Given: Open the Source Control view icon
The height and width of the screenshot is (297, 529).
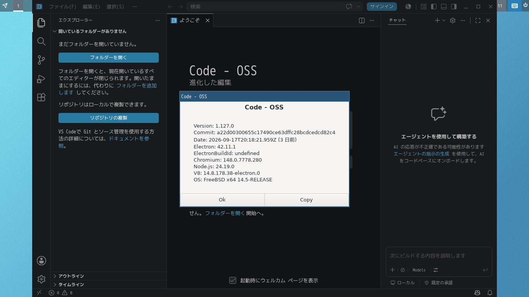Looking at the screenshot, I should [41, 60].
